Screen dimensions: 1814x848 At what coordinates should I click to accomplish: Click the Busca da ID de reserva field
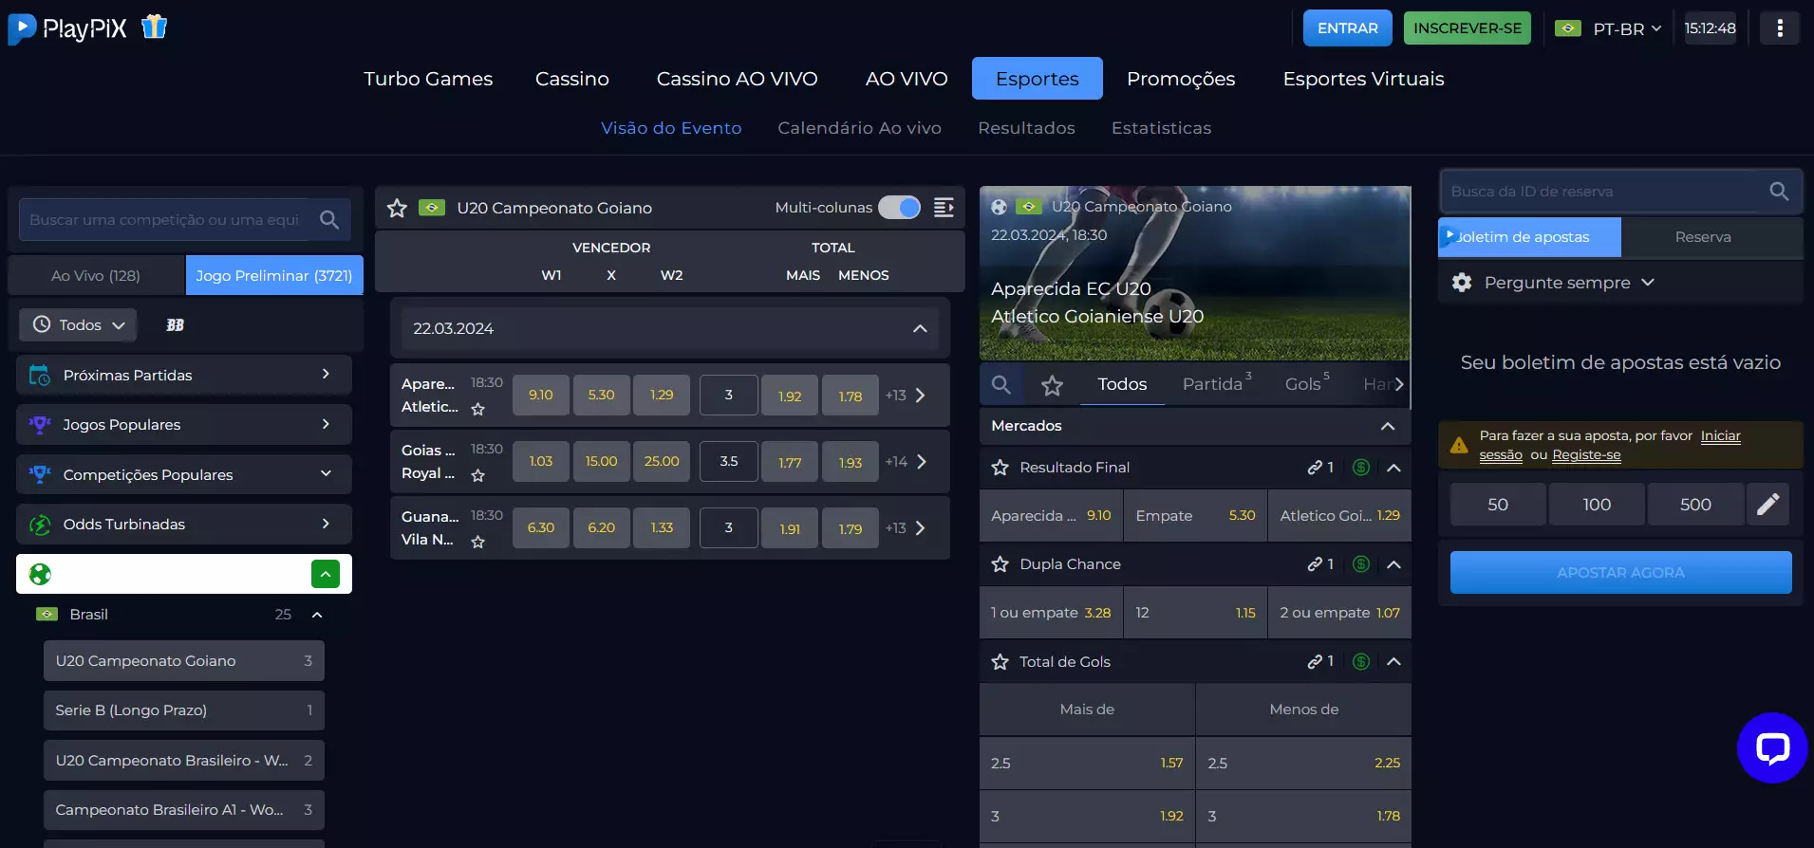coord(1602,192)
